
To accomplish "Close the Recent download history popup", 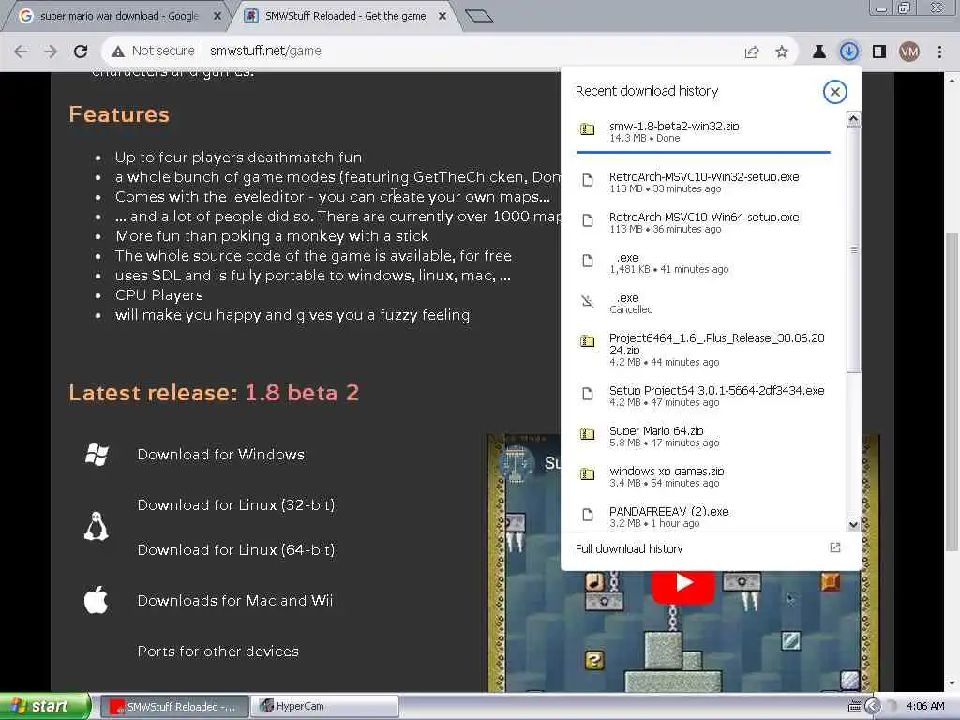I will [834, 92].
